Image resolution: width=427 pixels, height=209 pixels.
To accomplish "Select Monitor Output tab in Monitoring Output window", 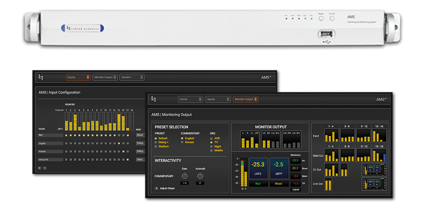I will pyautogui.click(x=245, y=99).
